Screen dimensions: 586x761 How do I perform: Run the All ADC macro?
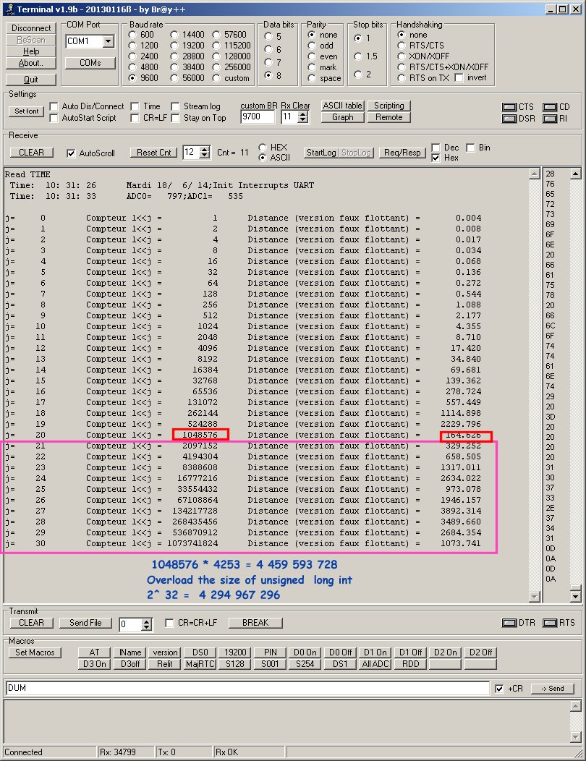coord(375,664)
